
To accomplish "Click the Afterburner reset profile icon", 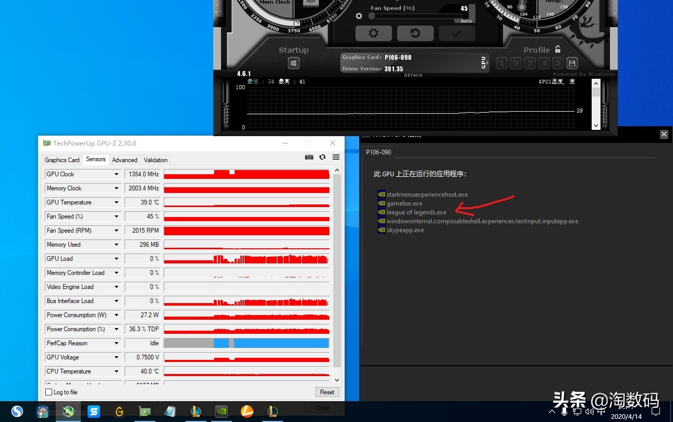I will (415, 33).
